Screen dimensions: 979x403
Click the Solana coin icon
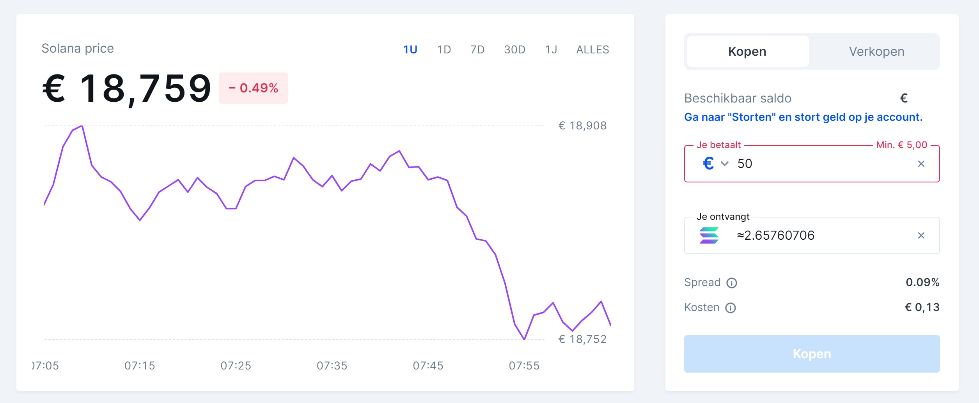[x=709, y=235]
